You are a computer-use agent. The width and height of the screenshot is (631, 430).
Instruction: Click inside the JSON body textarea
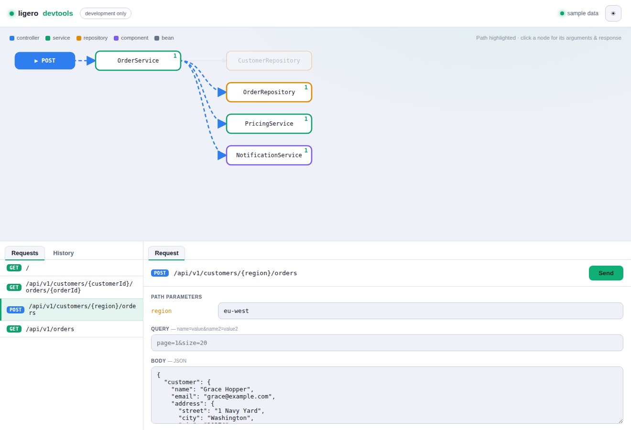pyautogui.click(x=387, y=395)
